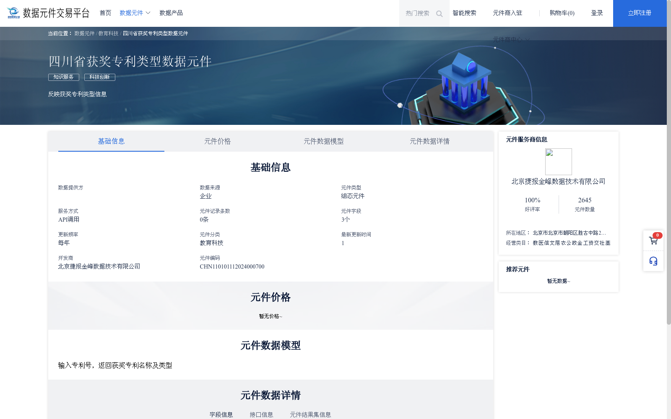Click the 知识服务 tag
Screen dimensions: 671x419
click(x=64, y=77)
